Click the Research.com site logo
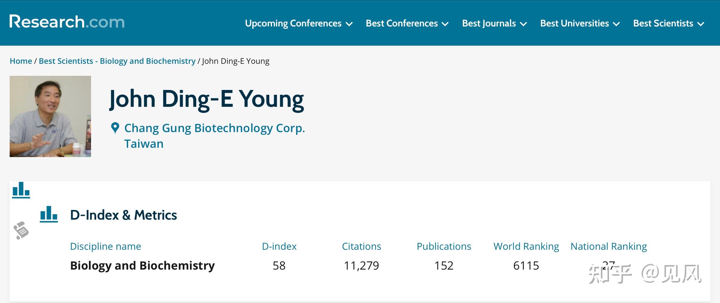 click(x=67, y=22)
